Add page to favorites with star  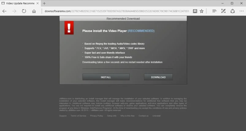click(202, 11)
